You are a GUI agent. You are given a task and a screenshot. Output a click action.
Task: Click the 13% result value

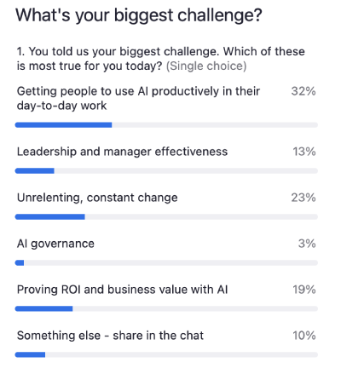pos(304,152)
